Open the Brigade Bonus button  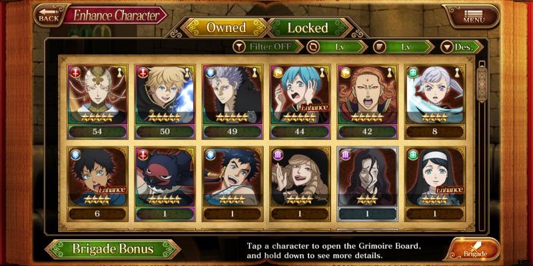coord(113,249)
